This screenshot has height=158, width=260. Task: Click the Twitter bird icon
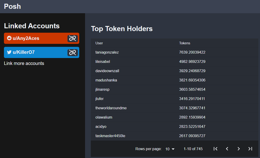[9, 52]
